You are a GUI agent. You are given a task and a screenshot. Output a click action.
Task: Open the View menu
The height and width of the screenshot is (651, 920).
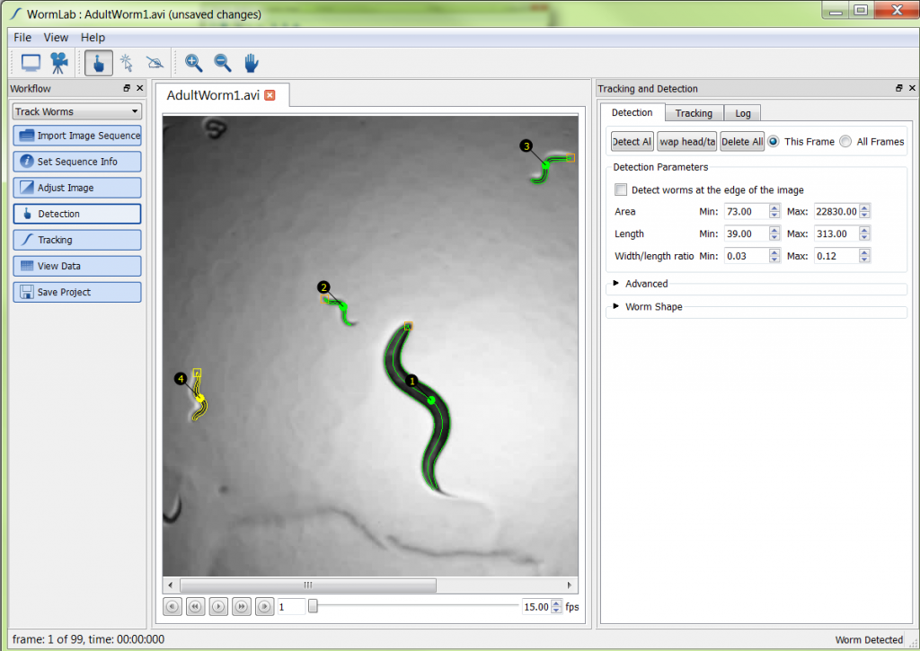pyautogui.click(x=56, y=38)
